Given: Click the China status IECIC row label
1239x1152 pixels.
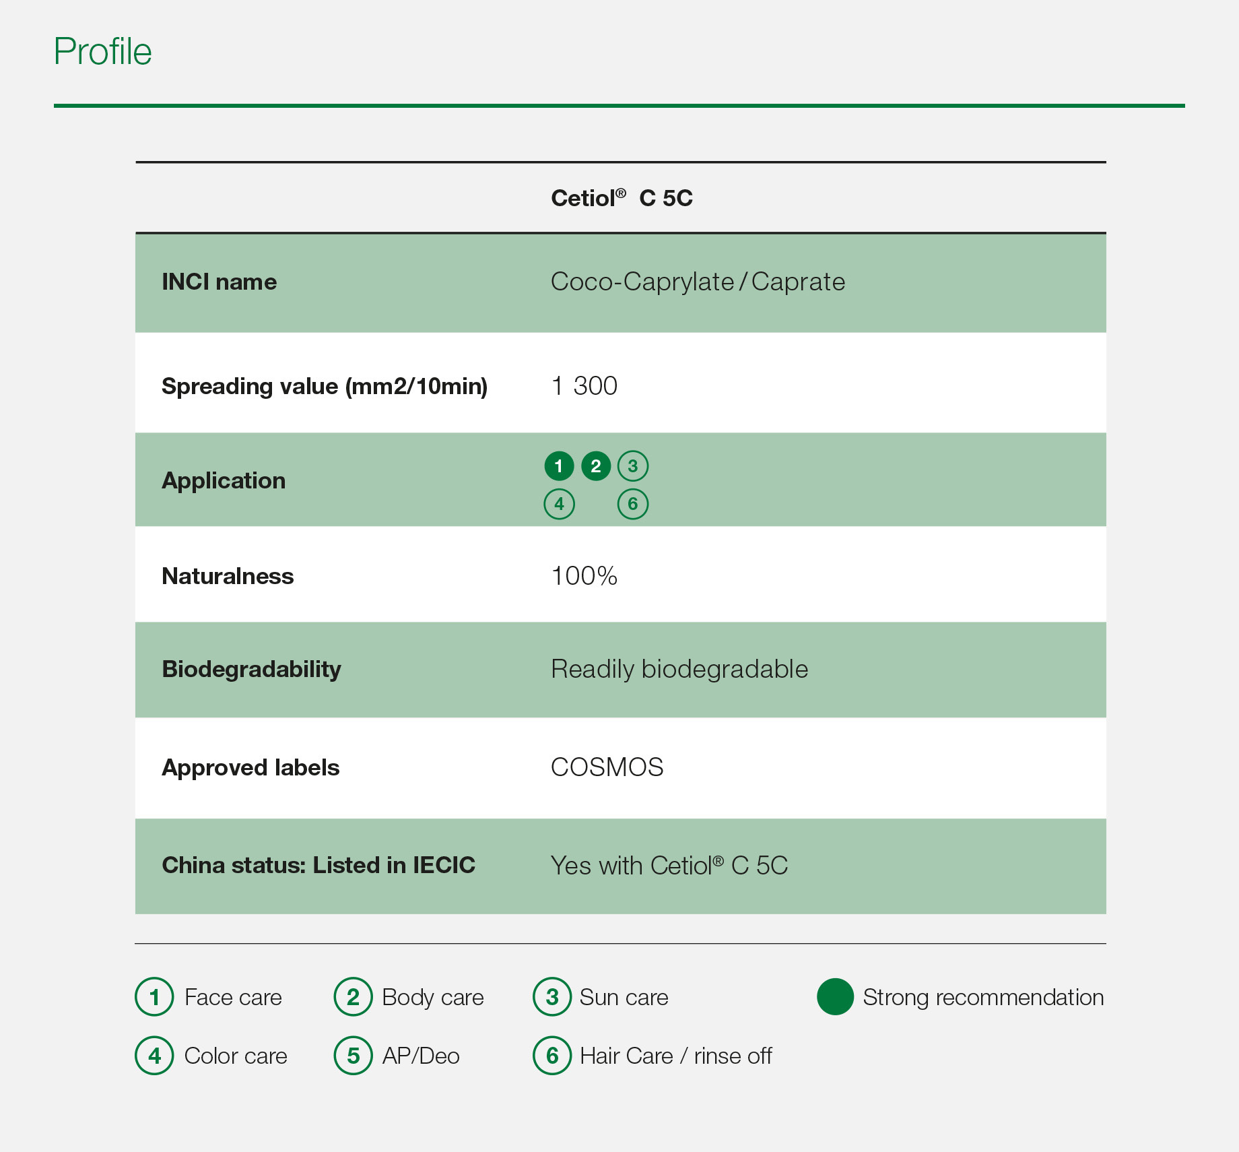Looking at the screenshot, I should tap(319, 865).
